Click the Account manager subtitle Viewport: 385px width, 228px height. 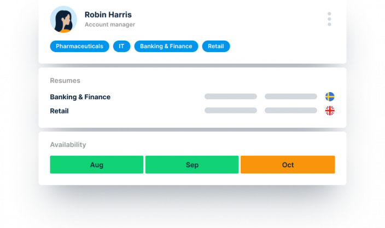[x=110, y=25]
